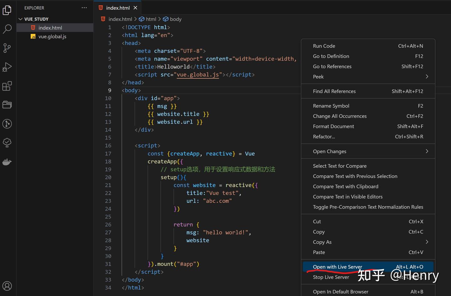Image resolution: width=451 pixels, height=296 pixels.
Task: Open the Search view icon
Action: coord(7,29)
